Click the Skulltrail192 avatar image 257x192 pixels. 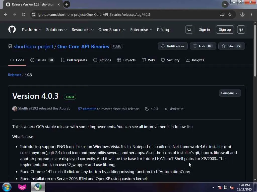pos(15,109)
